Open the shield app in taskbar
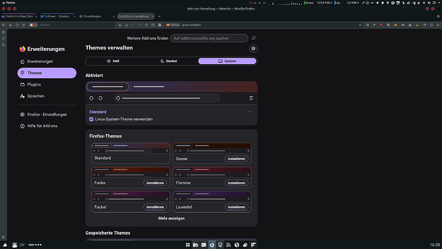 [220, 245]
